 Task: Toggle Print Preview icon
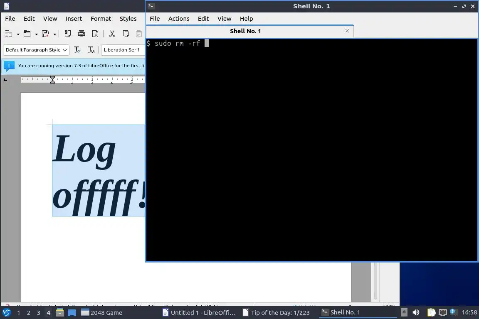pyautogui.click(x=95, y=34)
